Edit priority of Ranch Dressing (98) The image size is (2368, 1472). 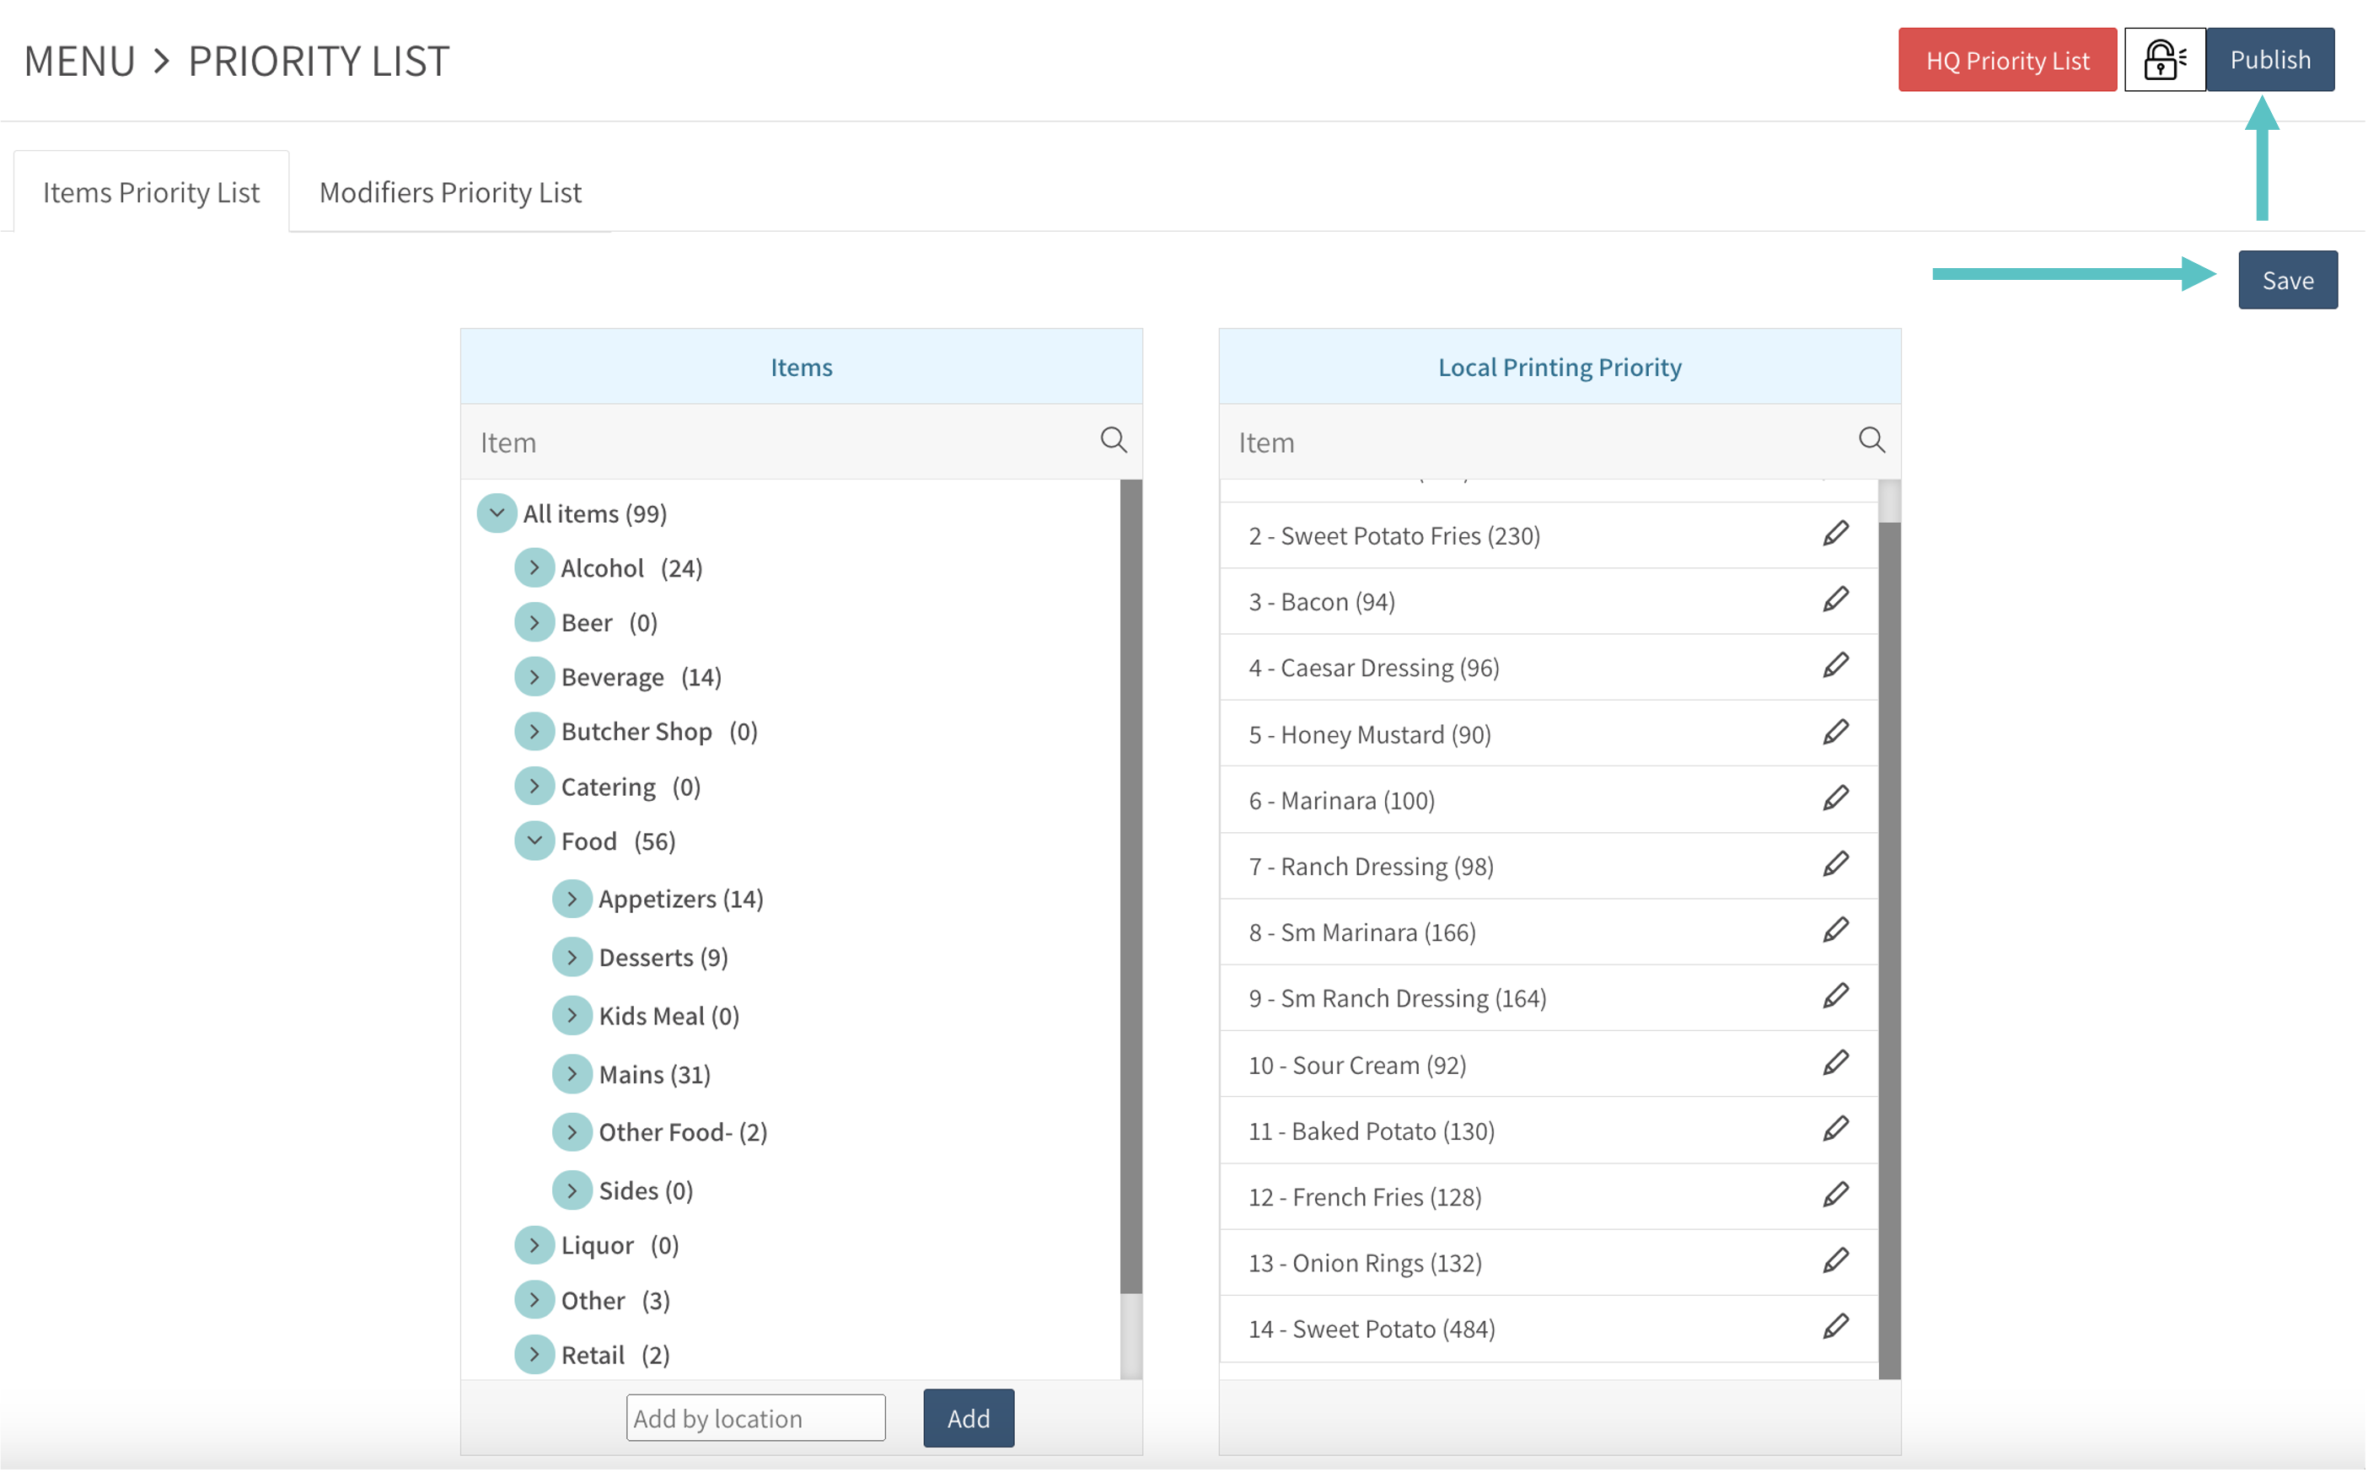(1837, 866)
